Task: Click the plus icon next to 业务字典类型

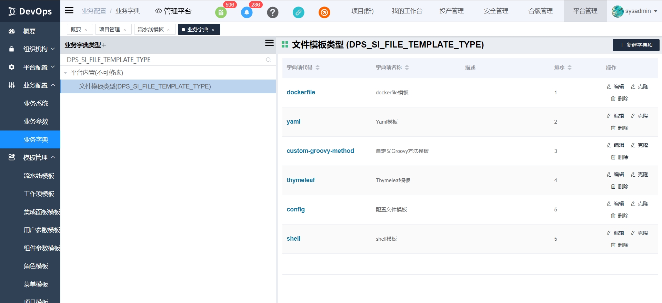Action: [104, 45]
